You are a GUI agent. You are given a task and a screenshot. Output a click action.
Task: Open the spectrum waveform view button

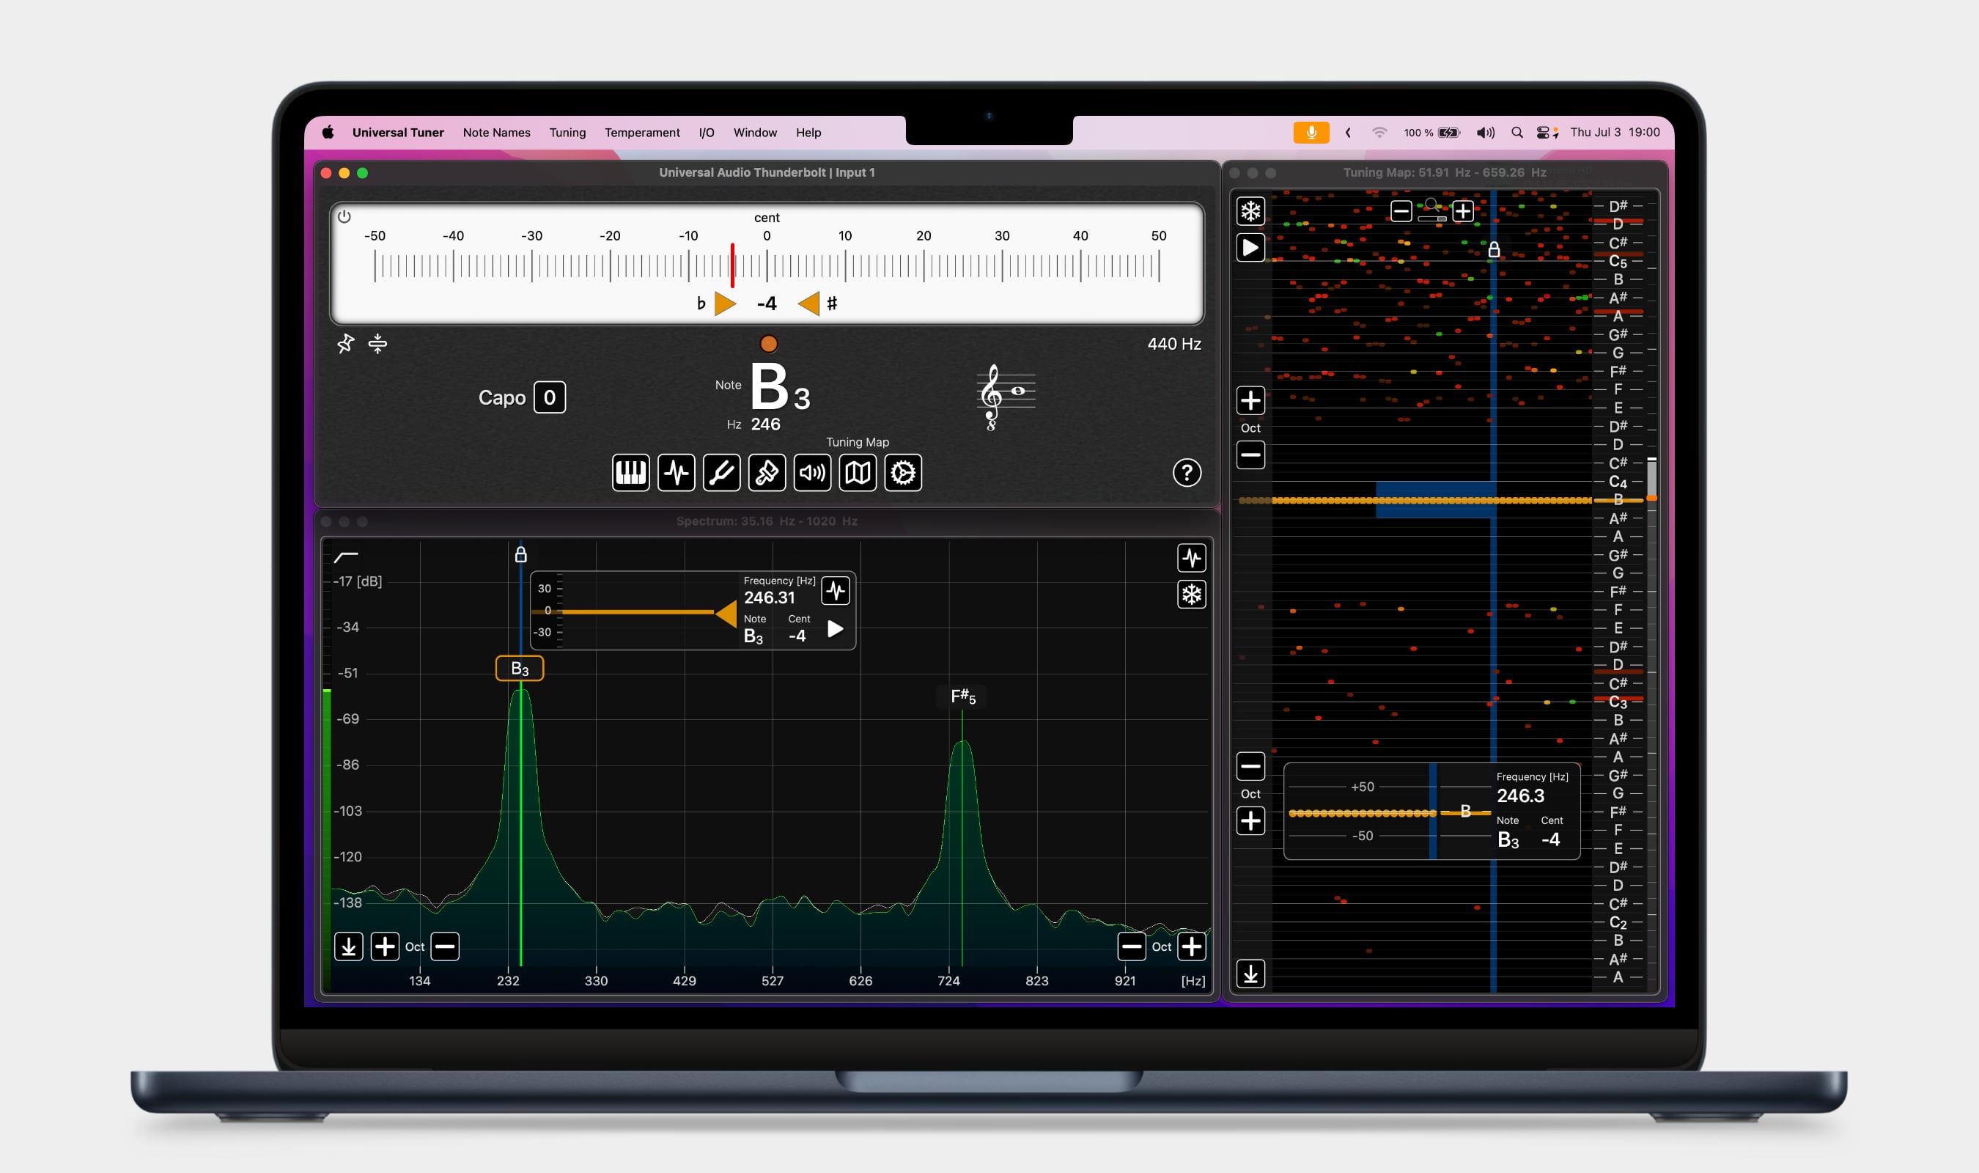click(677, 473)
